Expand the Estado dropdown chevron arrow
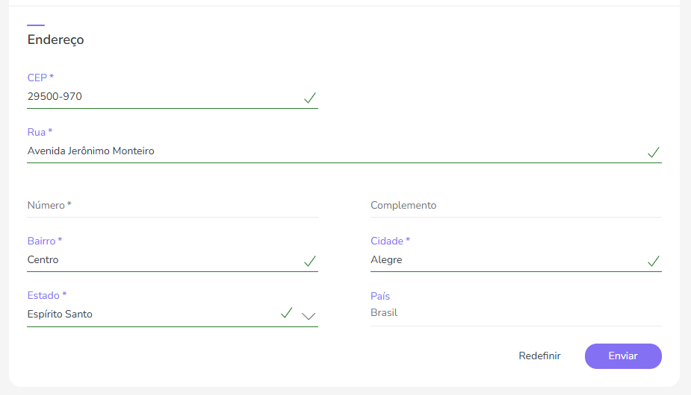Viewport: 691px width, 395px height. point(309,315)
